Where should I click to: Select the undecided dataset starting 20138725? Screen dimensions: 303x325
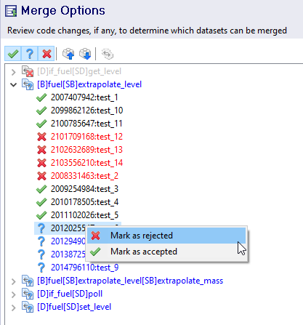pos(68,254)
